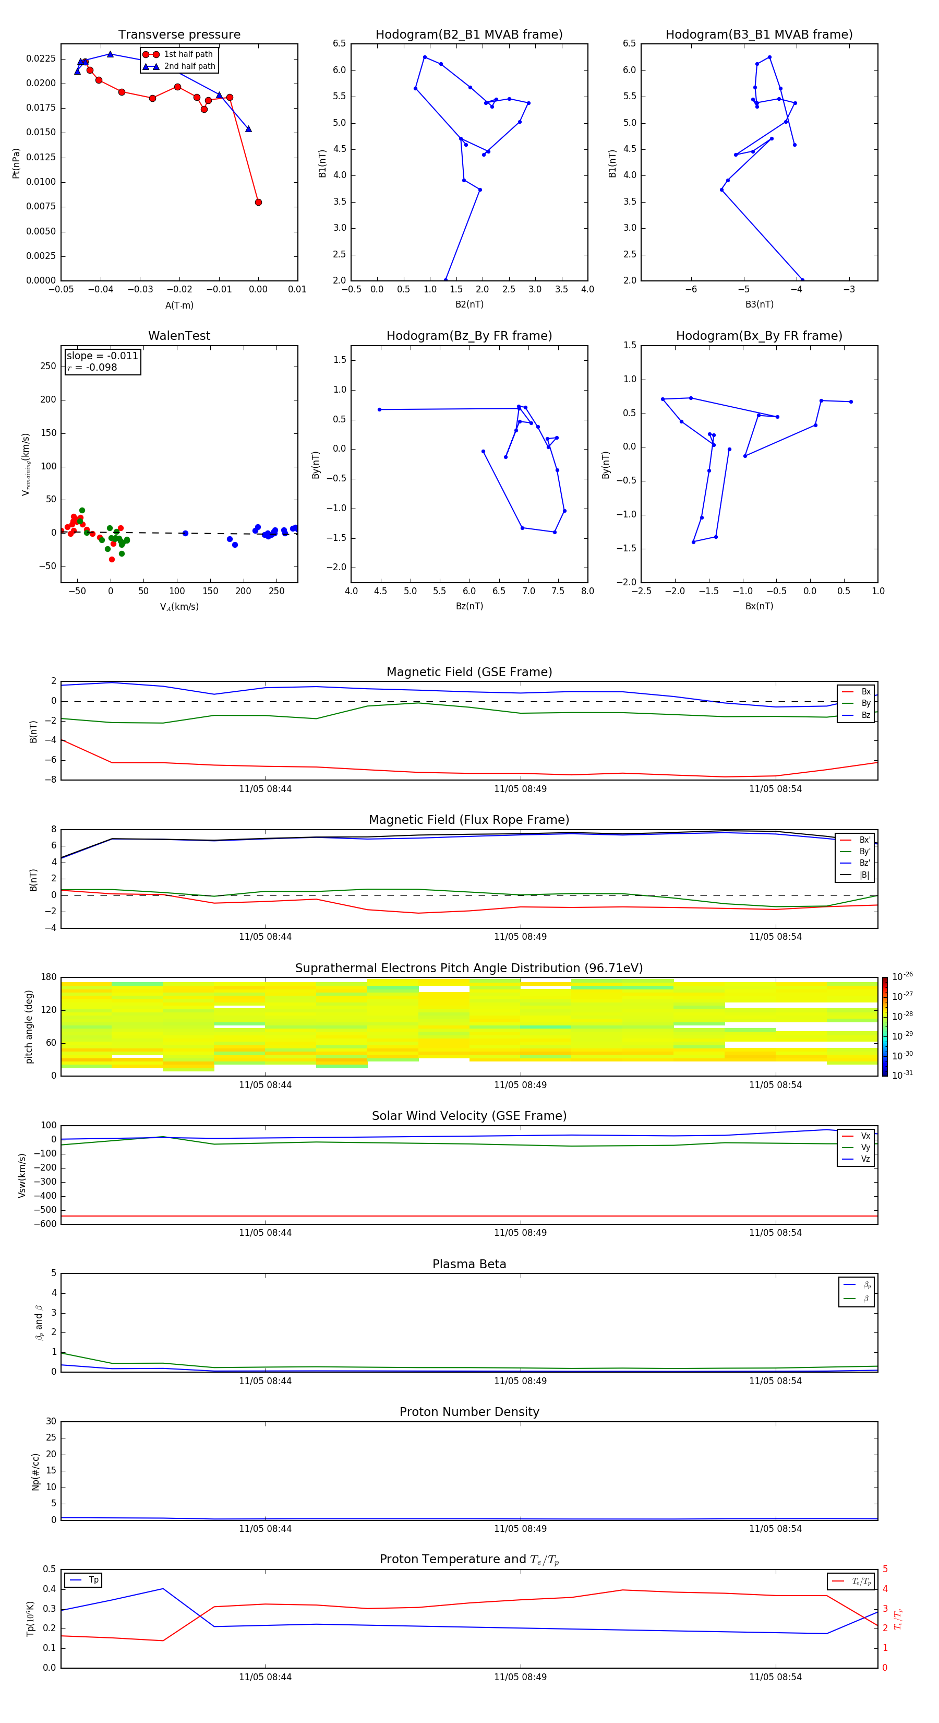Click the "Np(#/cc)" axis label
The image size is (939, 1723).
pyautogui.click(x=35, y=1471)
